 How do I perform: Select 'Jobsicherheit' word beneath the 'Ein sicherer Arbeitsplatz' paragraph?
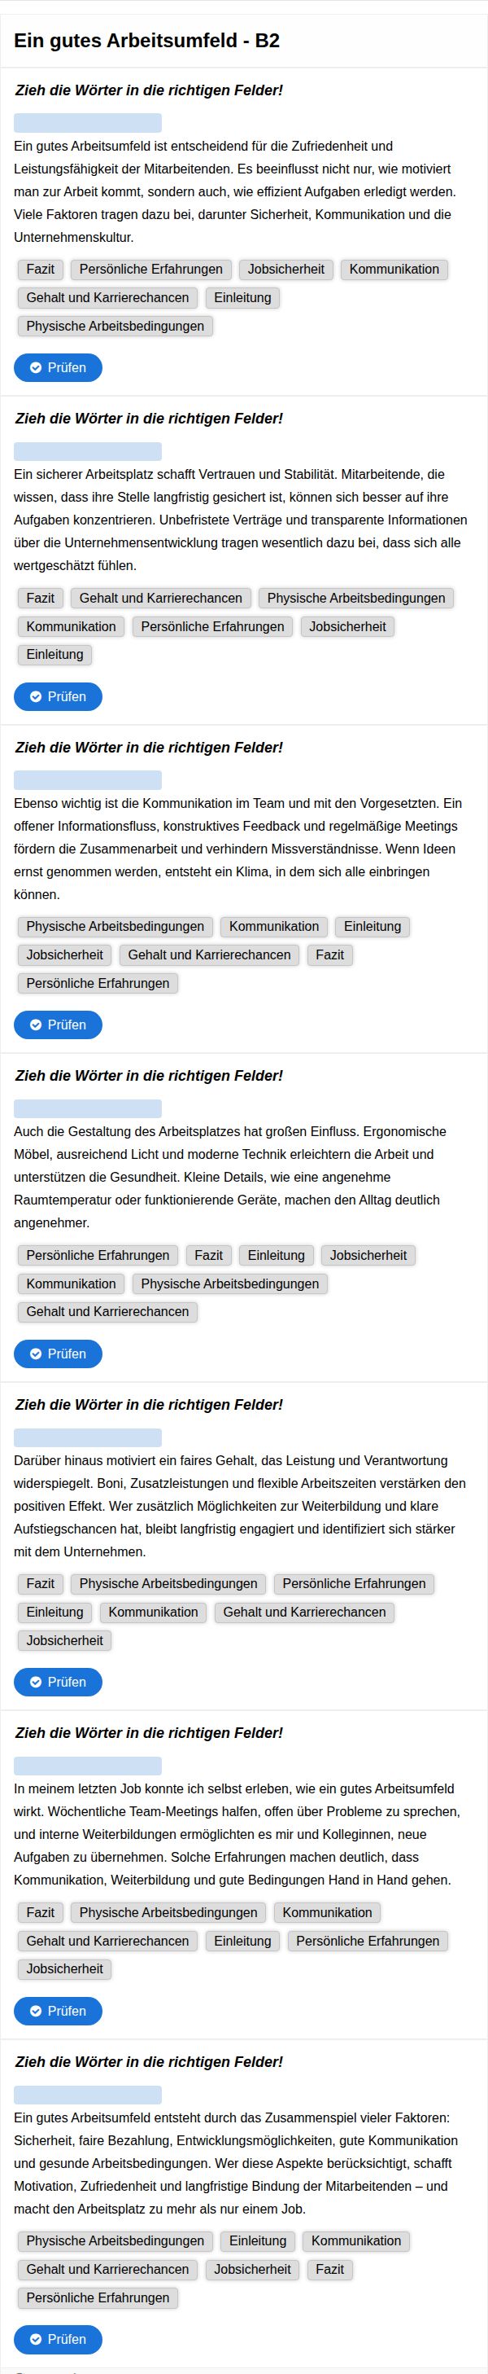347,626
